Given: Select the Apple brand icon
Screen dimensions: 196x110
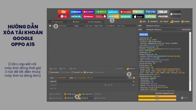Looking at the screenshot, I should (x=138, y=16).
